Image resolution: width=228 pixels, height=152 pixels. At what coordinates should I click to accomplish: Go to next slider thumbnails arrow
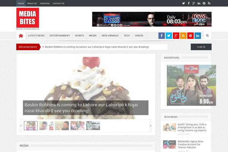pyautogui.click(x=150, y=125)
